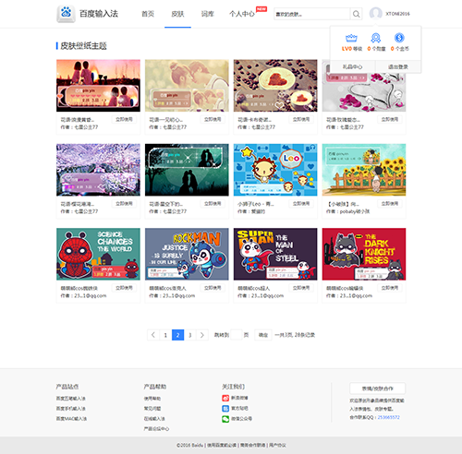Click the jump-to-page number field
Screen dimensions: 462x454
(x=237, y=335)
